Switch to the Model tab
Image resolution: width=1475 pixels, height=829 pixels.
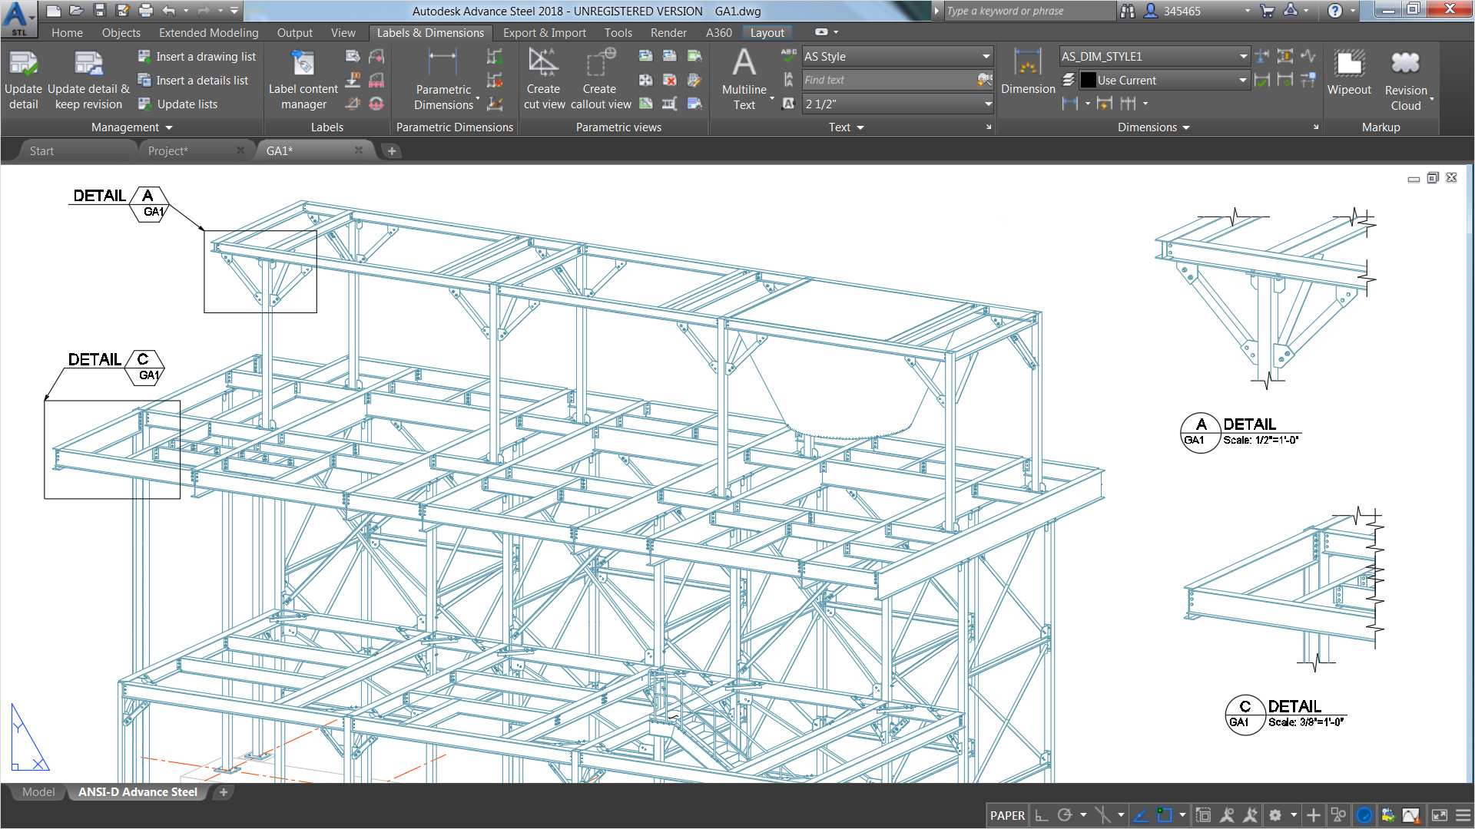tap(37, 791)
